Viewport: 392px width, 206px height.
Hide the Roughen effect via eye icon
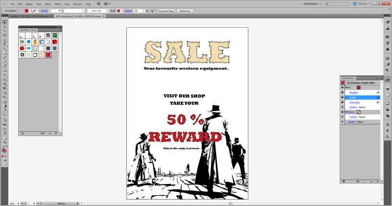point(343,92)
